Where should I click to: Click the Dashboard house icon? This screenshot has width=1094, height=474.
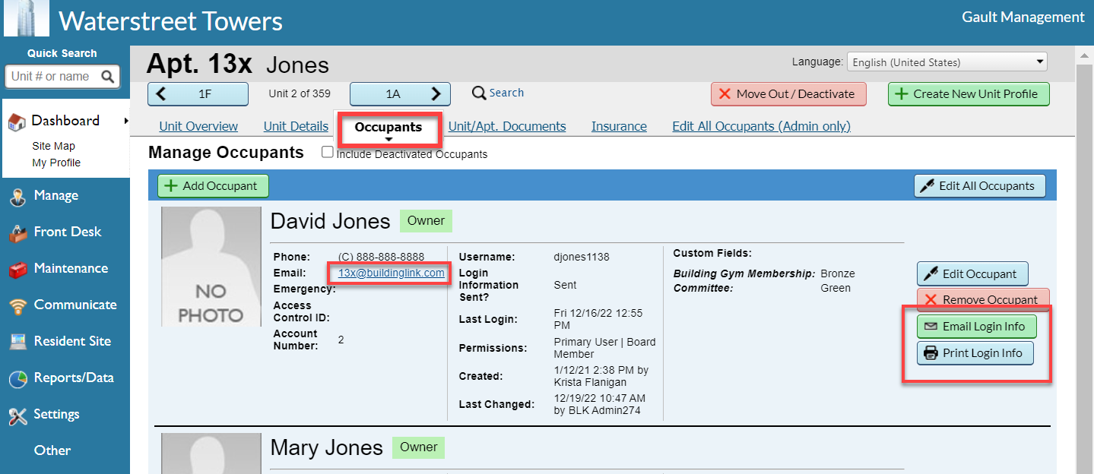(x=17, y=122)
